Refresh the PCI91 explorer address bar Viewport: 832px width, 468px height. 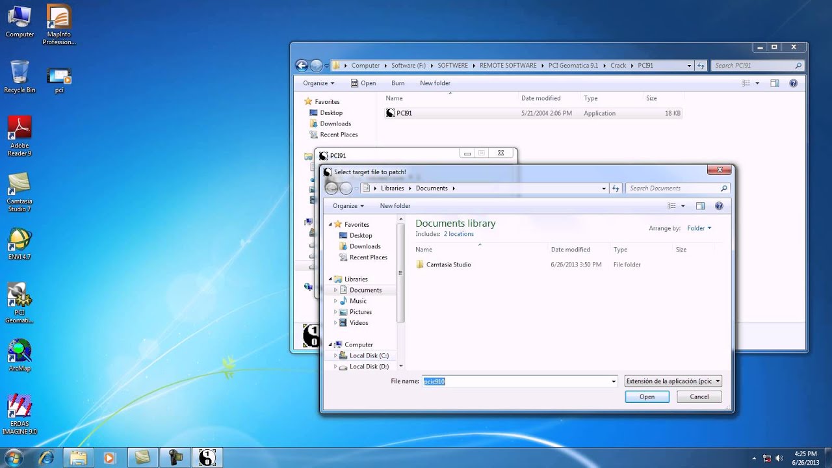click(701, 66)
